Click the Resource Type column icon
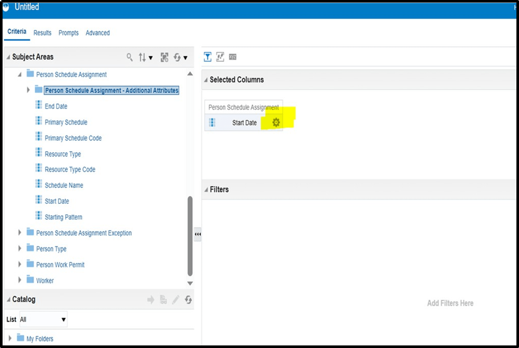The image size is (519, 348). click(38, 153)
